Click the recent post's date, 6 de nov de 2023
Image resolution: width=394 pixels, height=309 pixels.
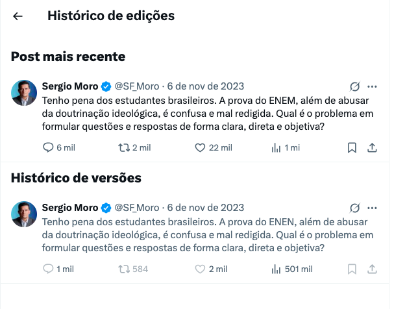coord(205,86)
